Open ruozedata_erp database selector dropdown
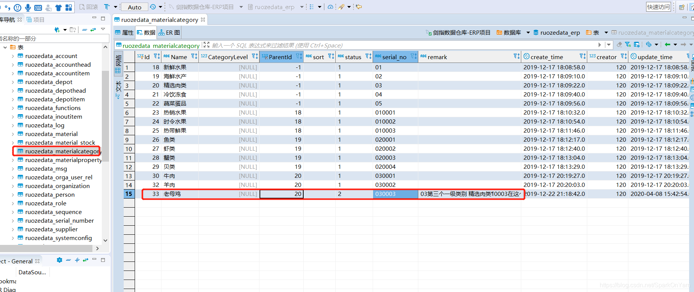The image size is (694, 292). pos(302,7)
